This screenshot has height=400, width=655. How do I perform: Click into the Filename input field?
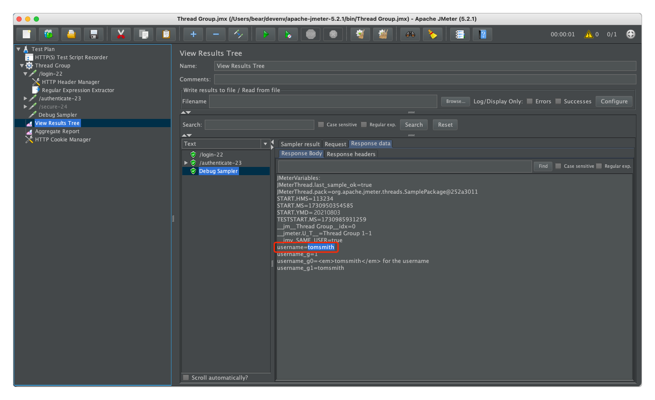323,101
